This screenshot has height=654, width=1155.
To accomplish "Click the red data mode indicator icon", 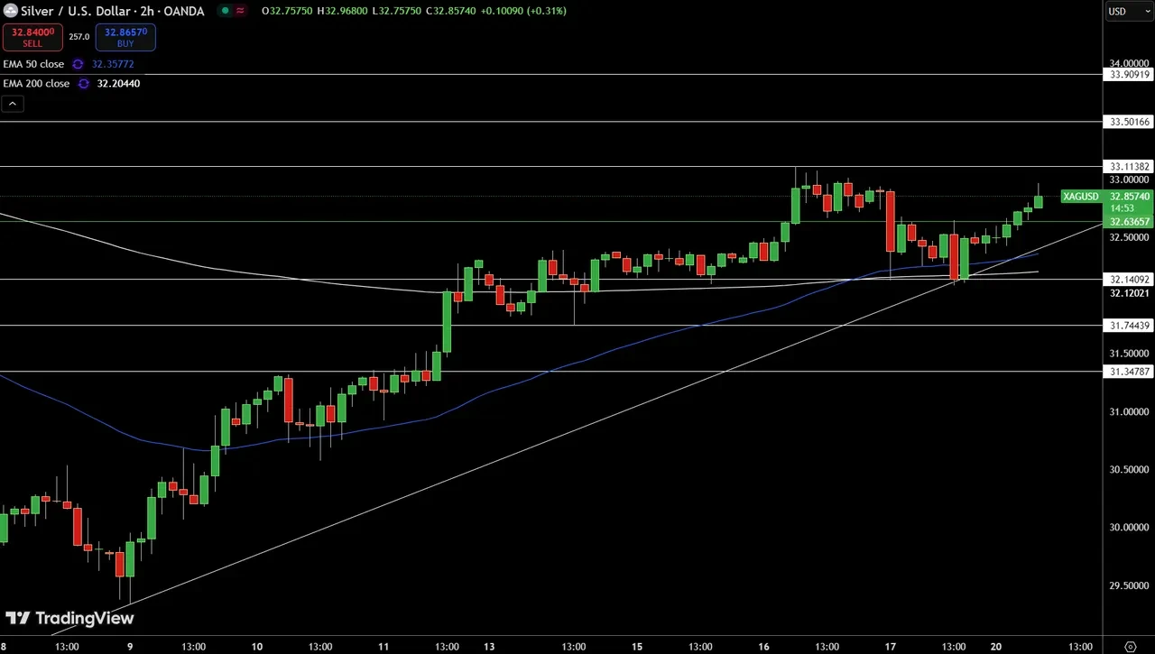I will click(x=240, y=11).
